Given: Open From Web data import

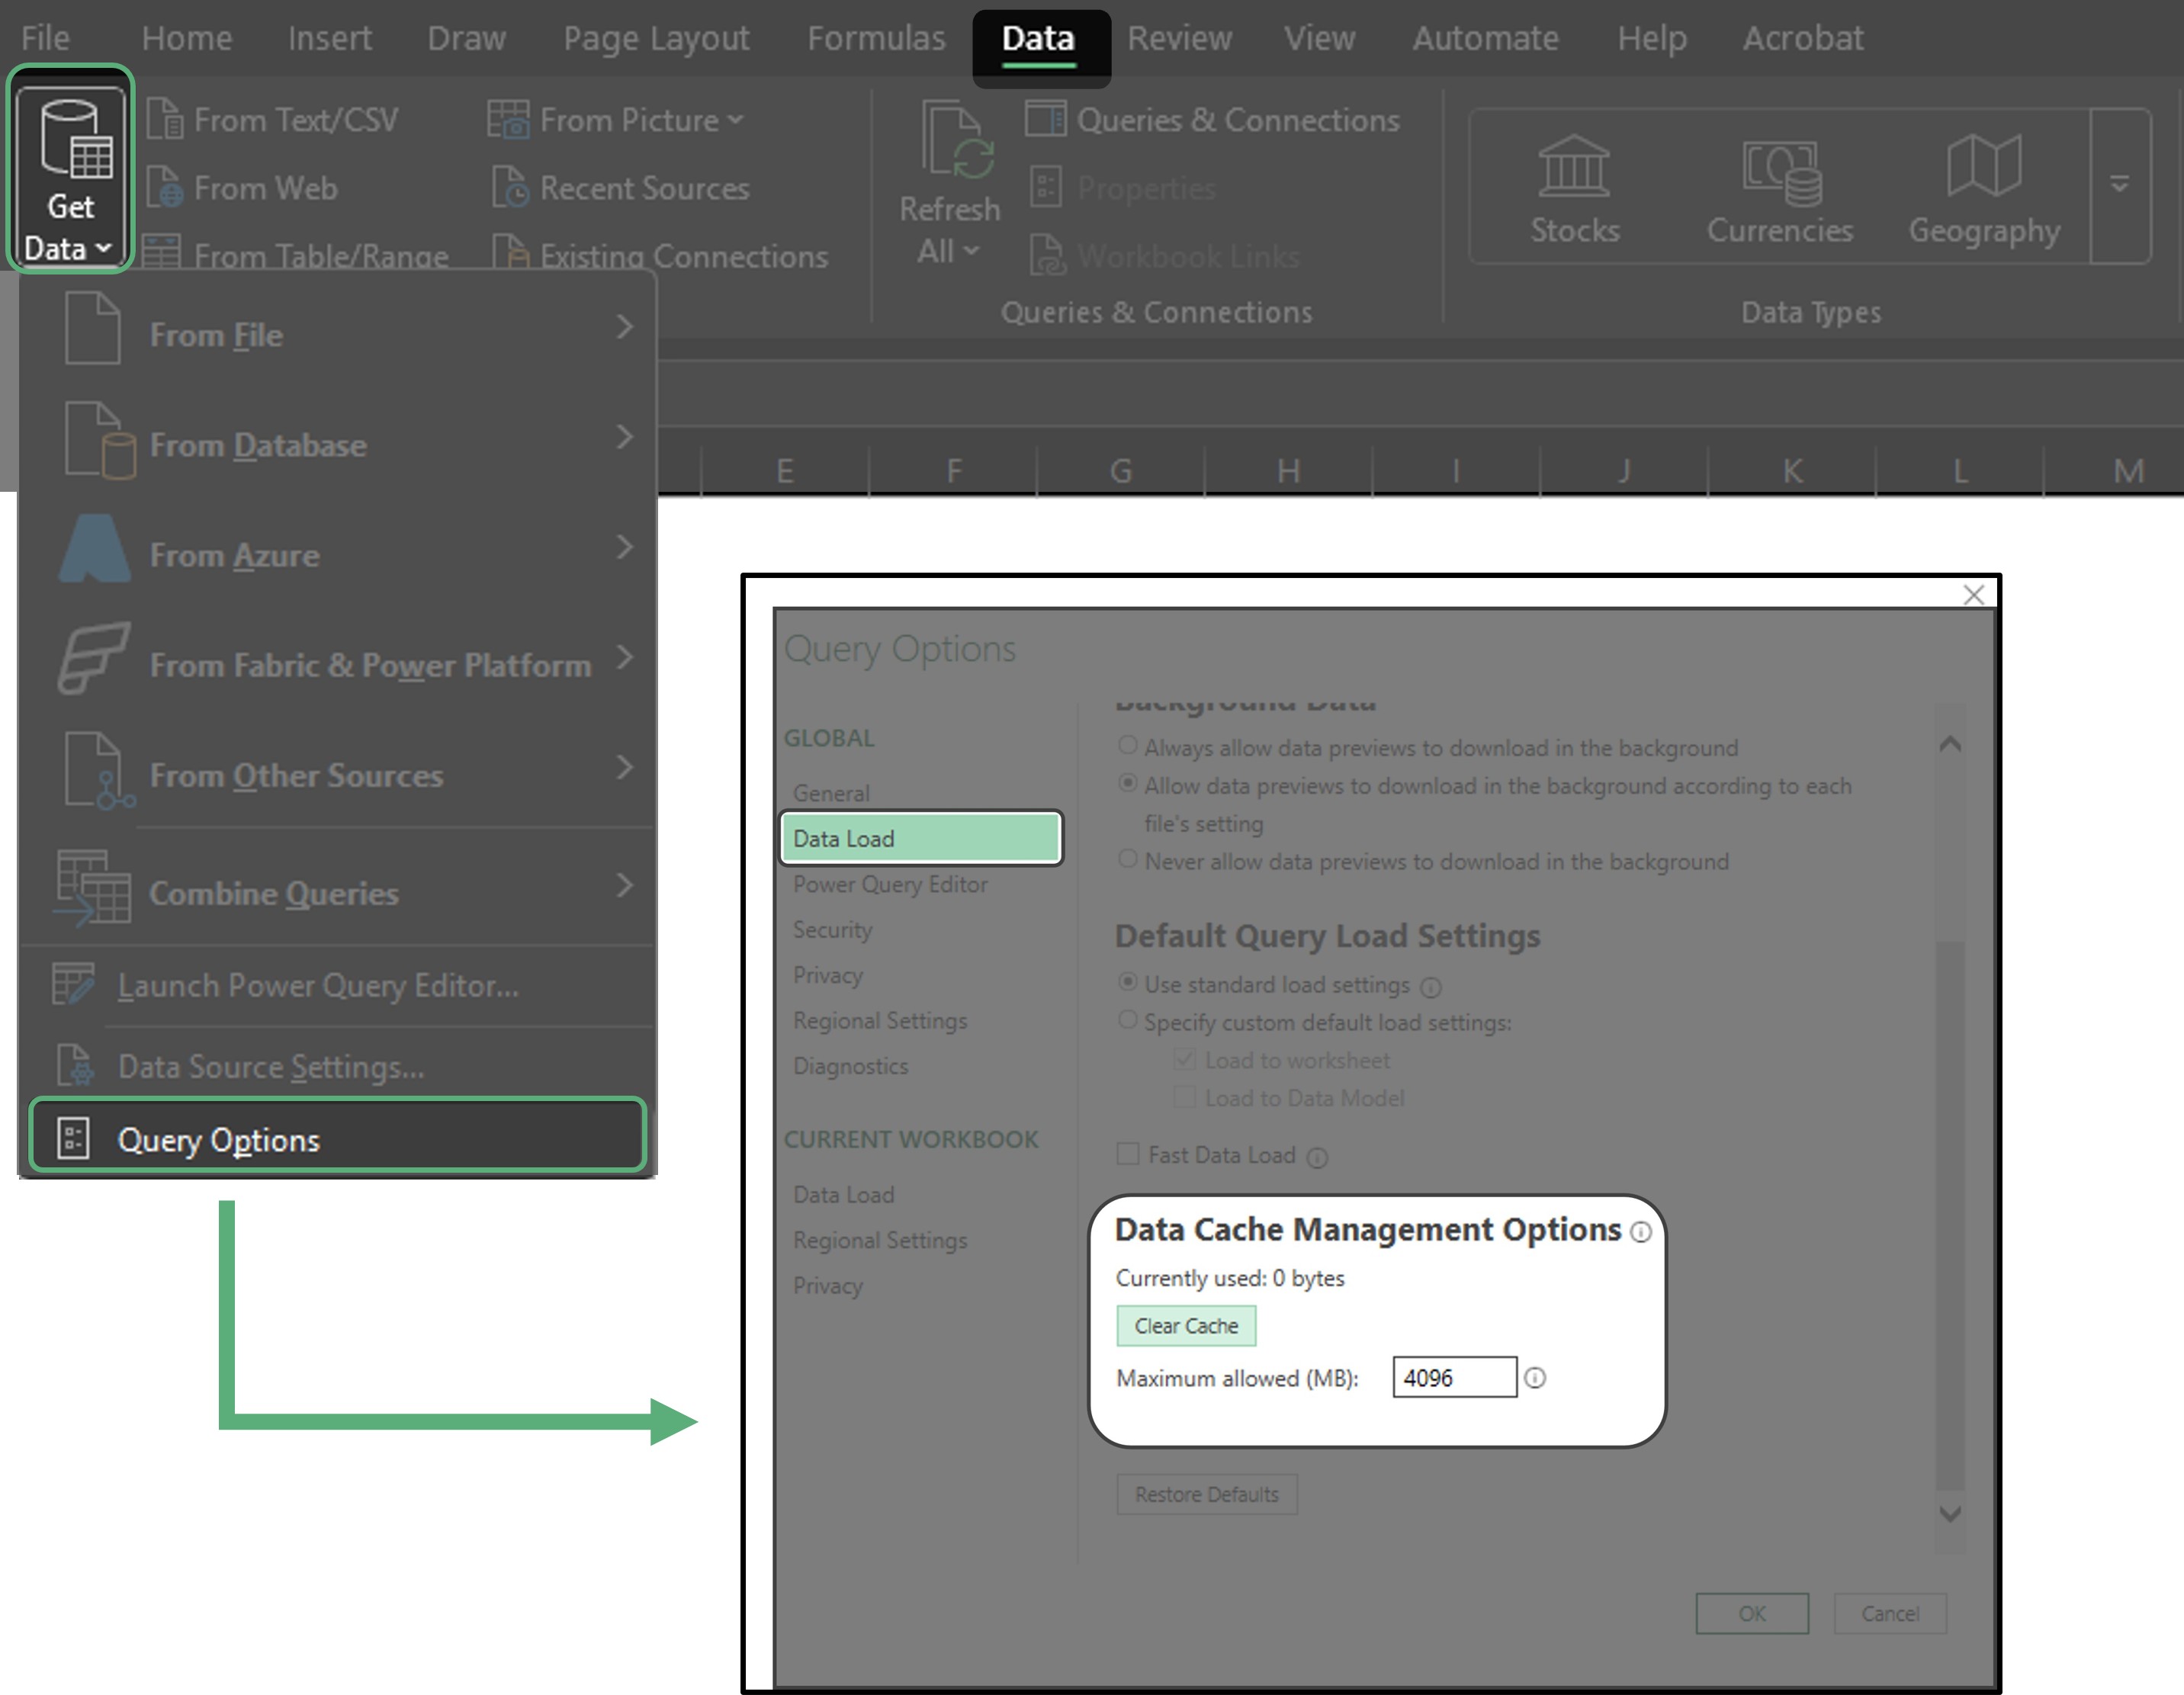Looking at the screenshot, I should pyautogui.click(x=264, y=188).
